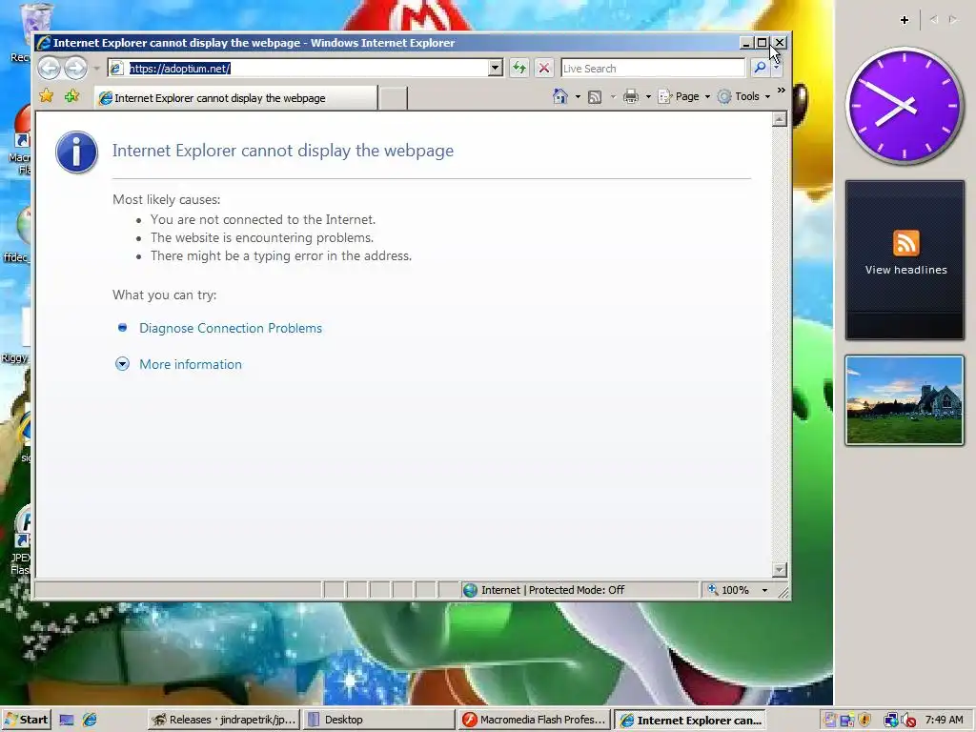
Task: Expand the command bar overflow chevron
Action: click(782, 91)
